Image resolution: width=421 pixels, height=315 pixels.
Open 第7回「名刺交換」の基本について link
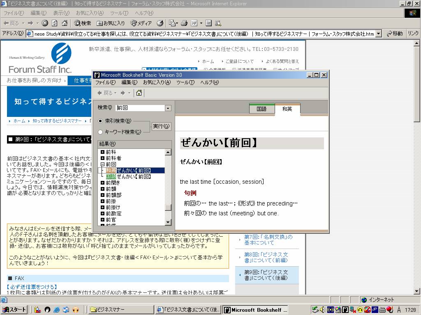268,240
